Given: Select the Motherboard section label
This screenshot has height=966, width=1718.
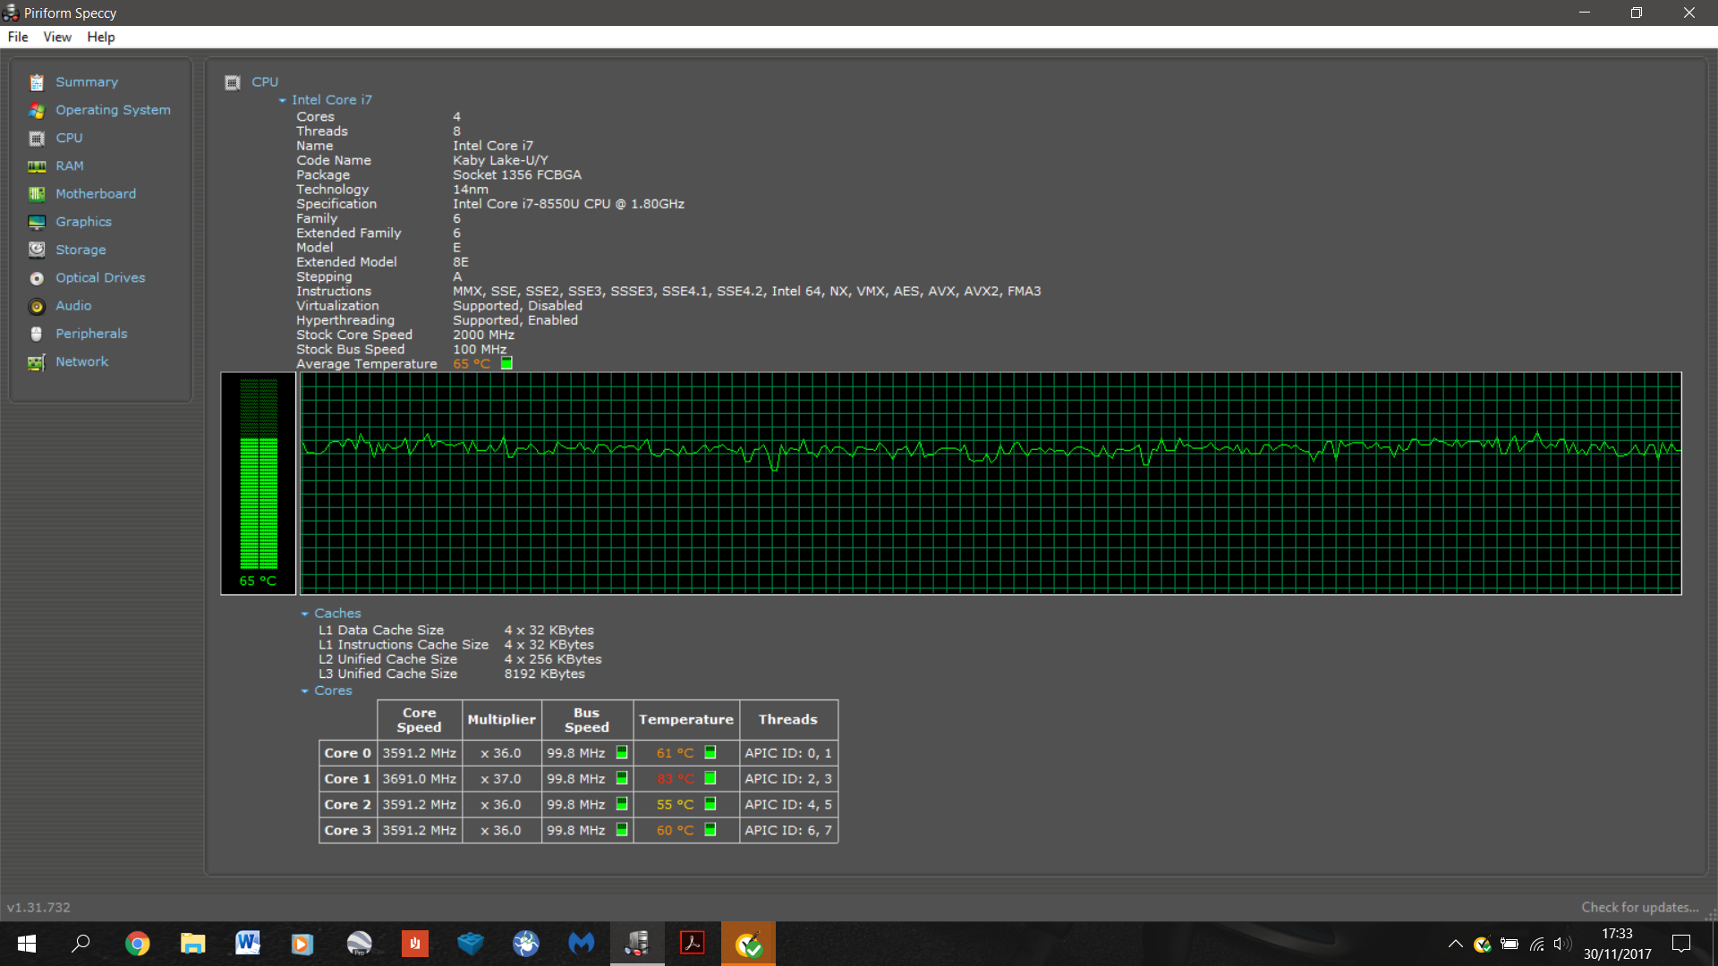Looking at the screenshot, I should (x=96, y=194).
